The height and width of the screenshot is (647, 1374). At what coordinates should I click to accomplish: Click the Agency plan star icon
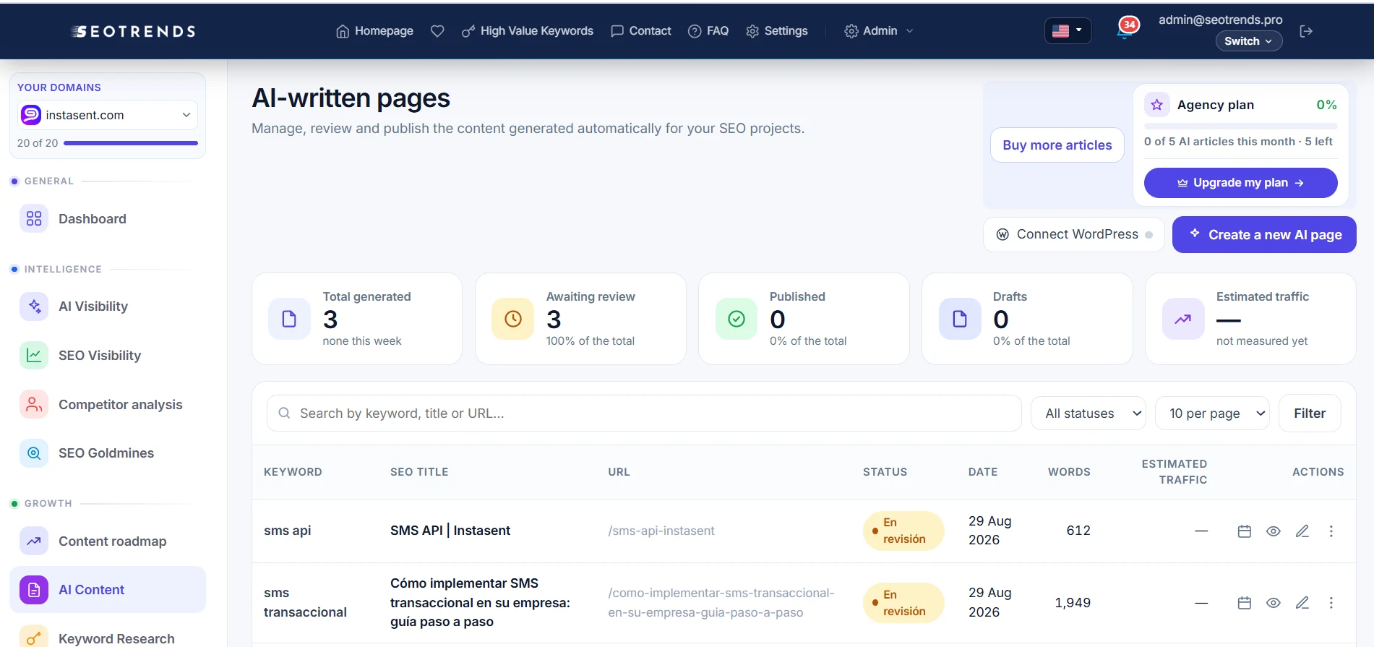click(1157, 105)
